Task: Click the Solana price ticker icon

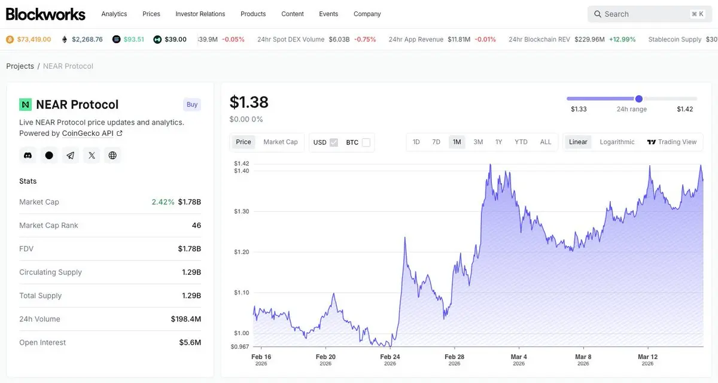Action: click(x=117, y=39)
